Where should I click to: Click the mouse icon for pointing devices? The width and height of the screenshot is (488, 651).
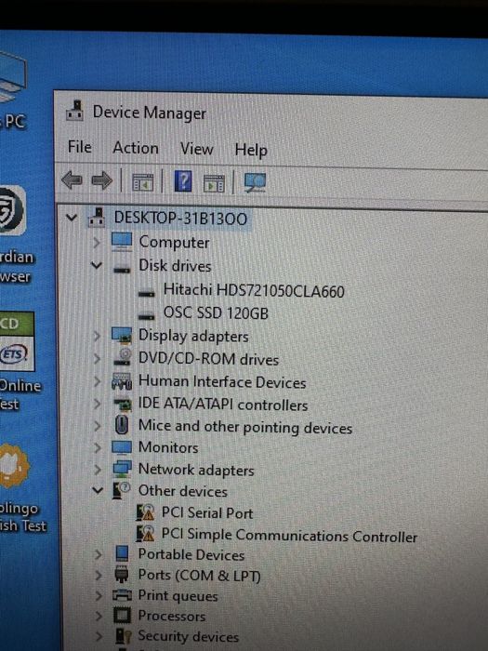(x=121, y=425)
